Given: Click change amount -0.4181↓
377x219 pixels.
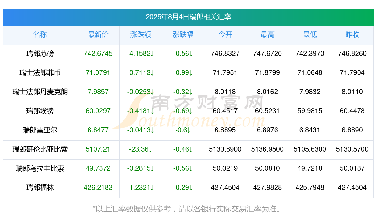Looking at the screenshot, I should [x=140, y=111].
